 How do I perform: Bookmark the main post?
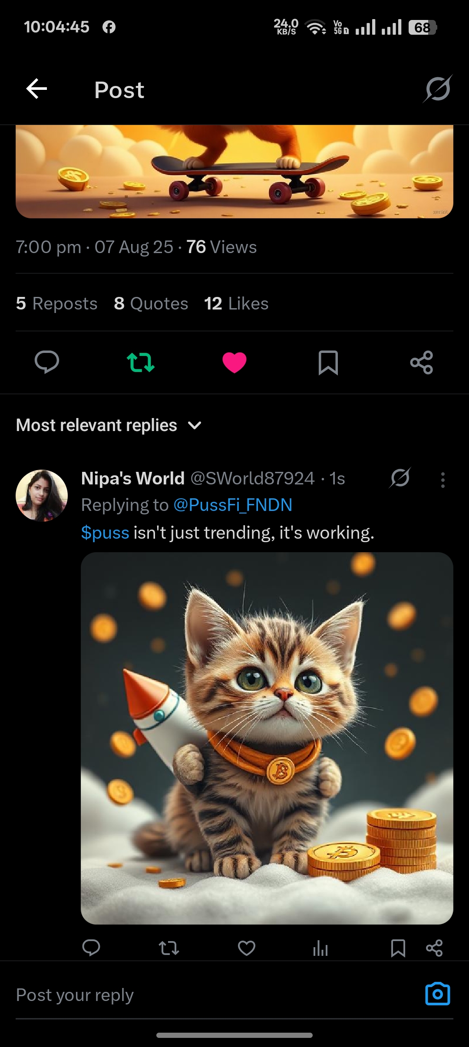tap(328, 362)
